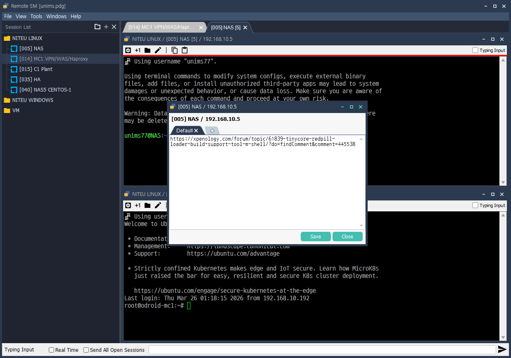Click the pencil edit icon in top terminal toolbar

click(x=158, y=50)
